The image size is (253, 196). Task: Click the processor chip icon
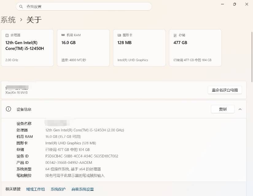coord(7,35)
